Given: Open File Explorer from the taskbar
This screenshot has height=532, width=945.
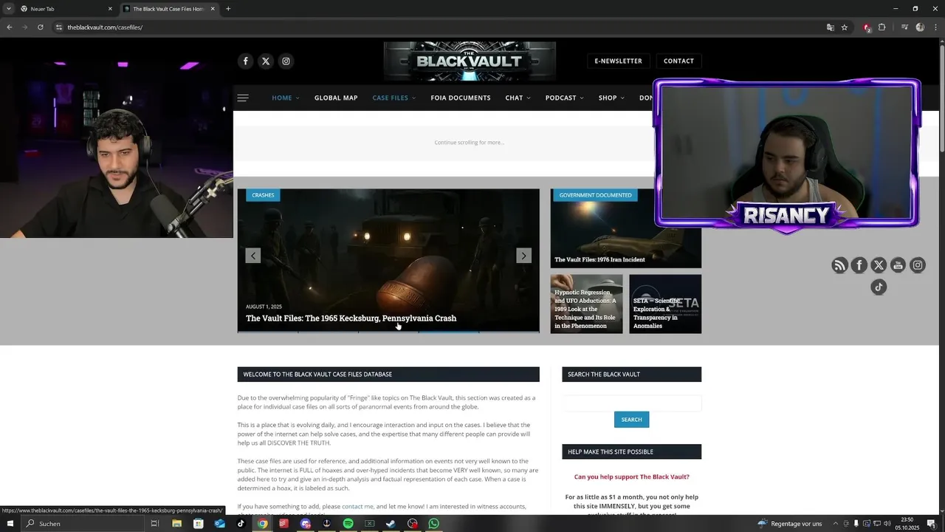Looking at the screenshot, I should coord(177,523).
